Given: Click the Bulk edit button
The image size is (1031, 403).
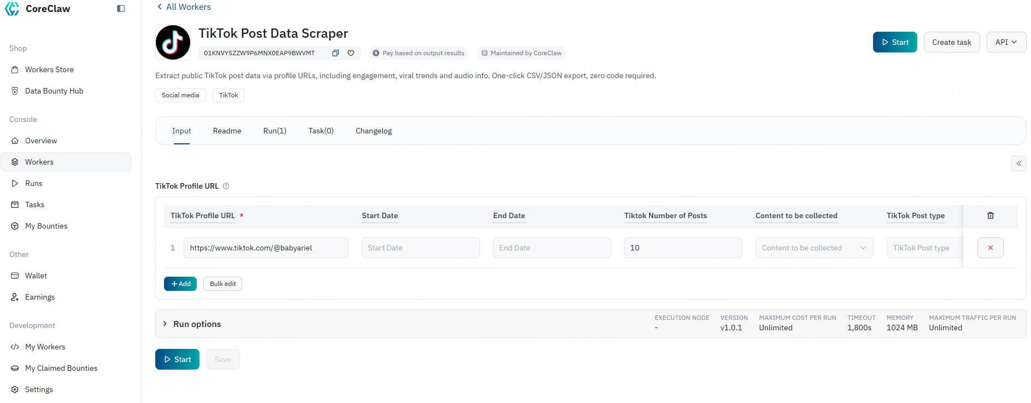Looking at the screenshot, I should tap(222, 284).
